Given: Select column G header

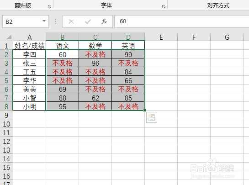Looking at the screenshot, I should click(227, 37).
